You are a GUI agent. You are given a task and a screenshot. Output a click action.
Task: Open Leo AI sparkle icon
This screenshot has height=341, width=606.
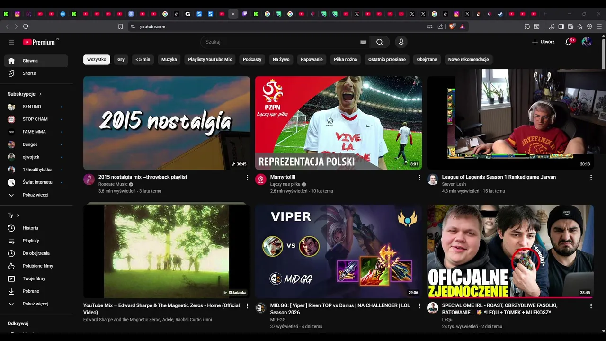(580, 27)
